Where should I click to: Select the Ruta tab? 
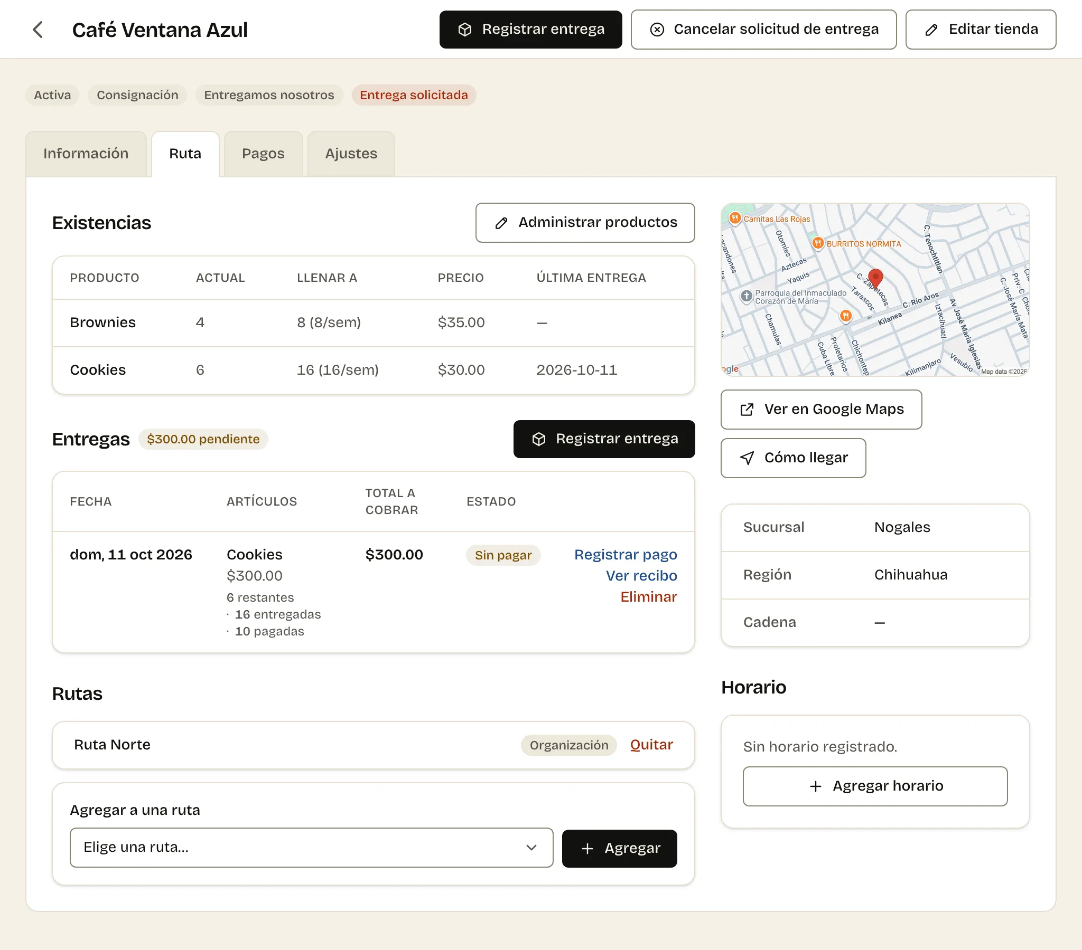coord(185,154)
